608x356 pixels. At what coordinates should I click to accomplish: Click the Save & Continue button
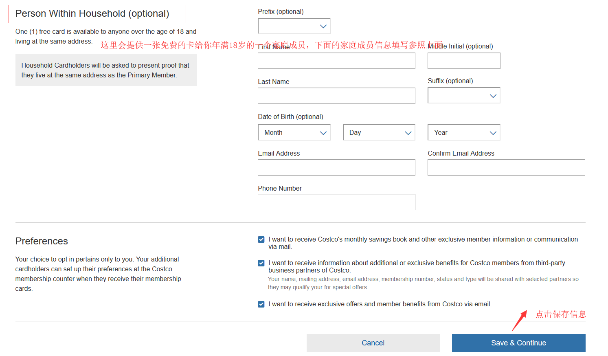point(518,343)
